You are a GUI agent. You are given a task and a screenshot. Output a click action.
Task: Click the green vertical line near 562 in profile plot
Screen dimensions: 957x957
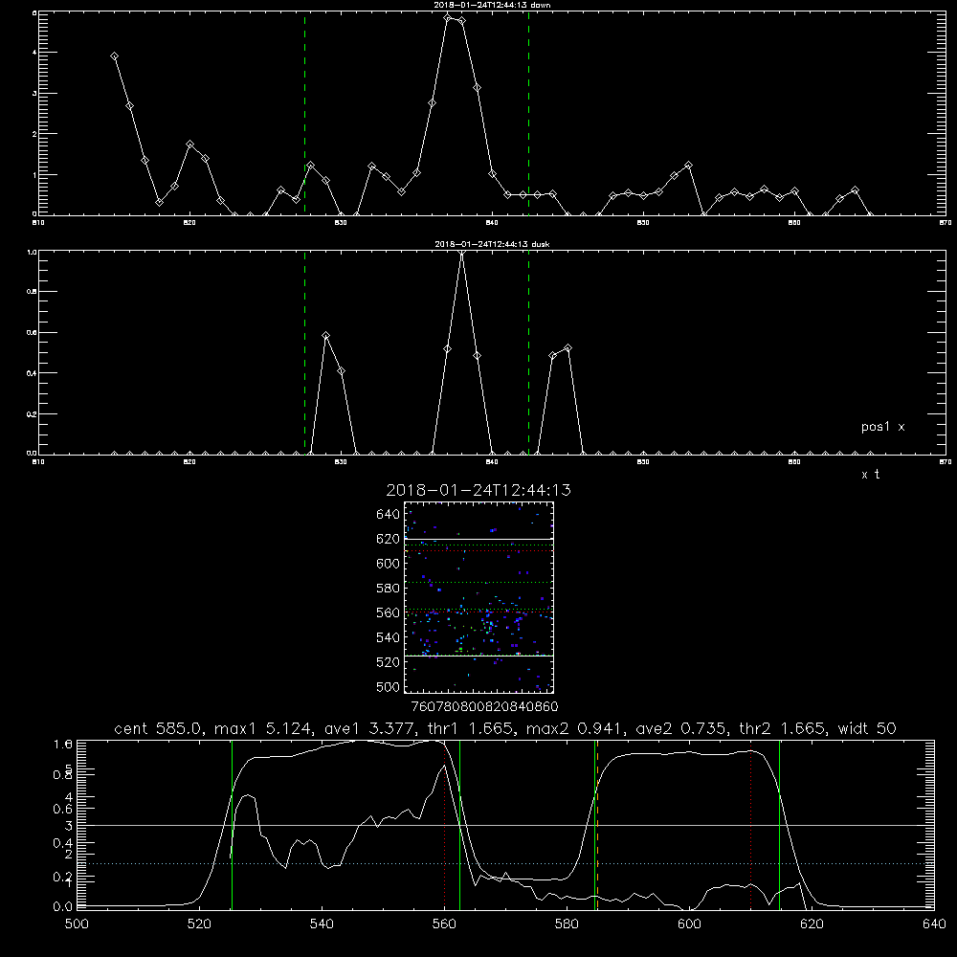[x=459, y=824]
